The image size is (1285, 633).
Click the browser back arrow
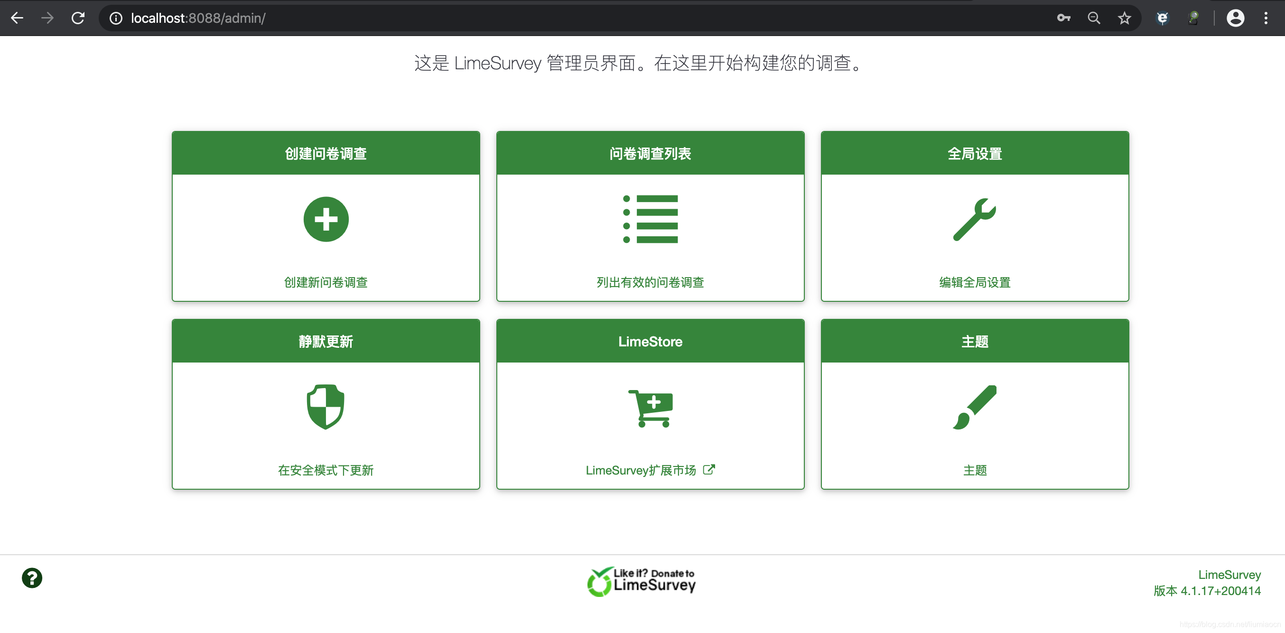18,18
